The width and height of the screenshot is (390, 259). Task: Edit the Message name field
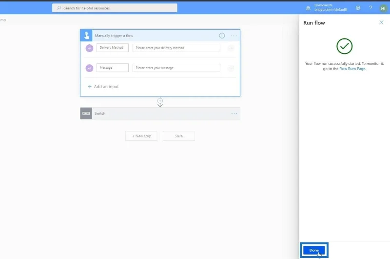(x=113, y=68)
